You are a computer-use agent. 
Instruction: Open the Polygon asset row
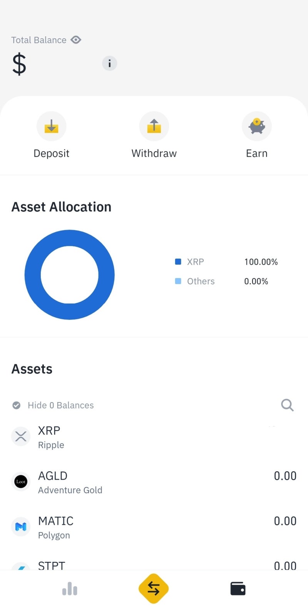[x=154, y=527]
